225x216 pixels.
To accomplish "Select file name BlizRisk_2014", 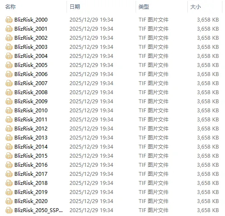I will [31, 147].
